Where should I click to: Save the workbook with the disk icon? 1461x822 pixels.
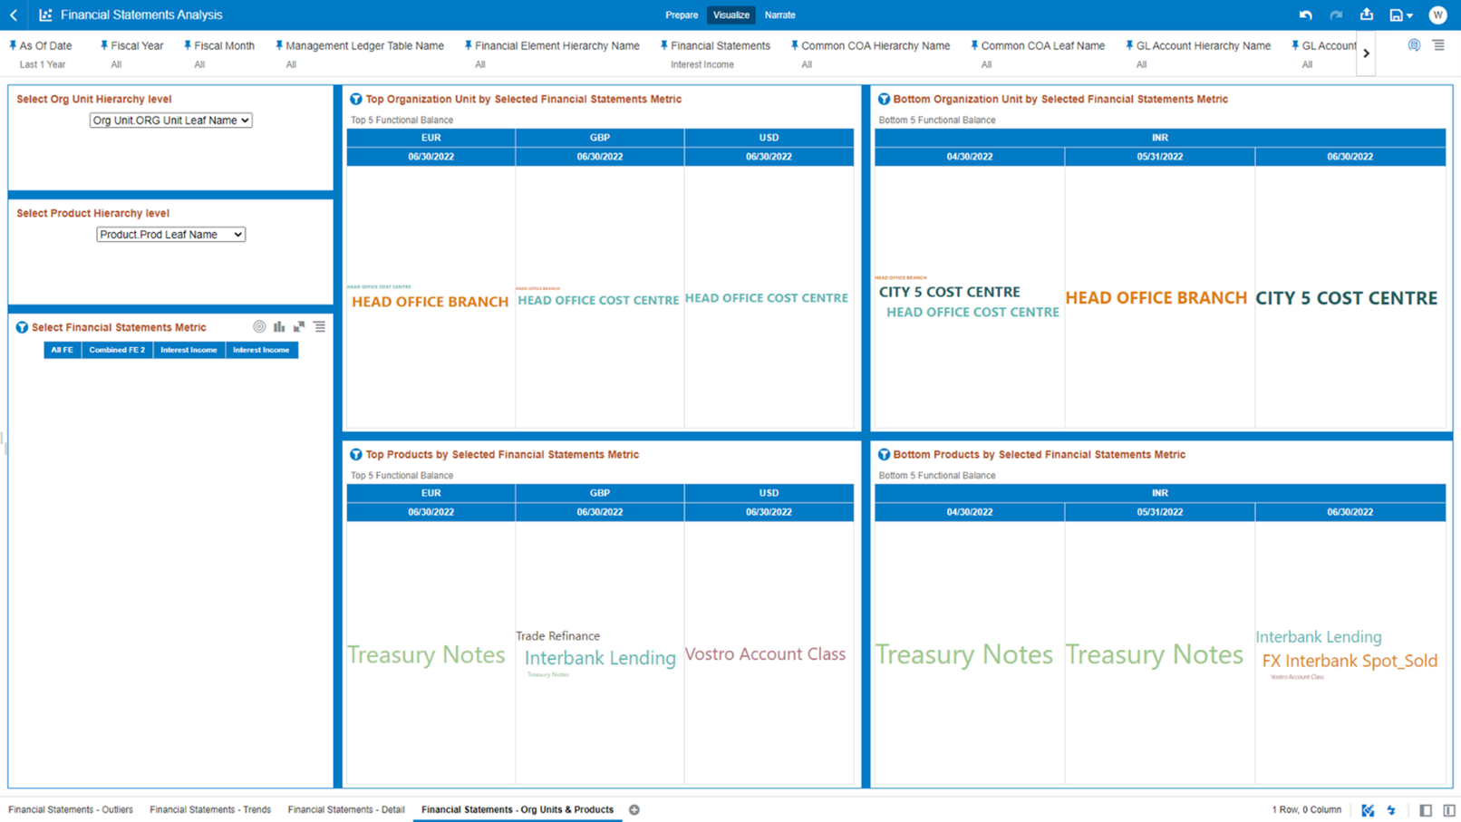click(1396, 15)
